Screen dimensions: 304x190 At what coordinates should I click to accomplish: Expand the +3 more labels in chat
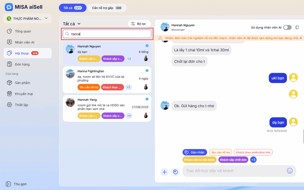253,160
